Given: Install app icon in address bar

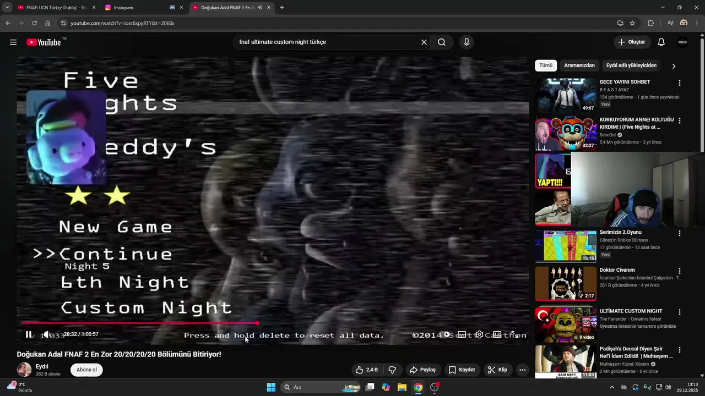Looking at the screenshot, I should 620,23.
